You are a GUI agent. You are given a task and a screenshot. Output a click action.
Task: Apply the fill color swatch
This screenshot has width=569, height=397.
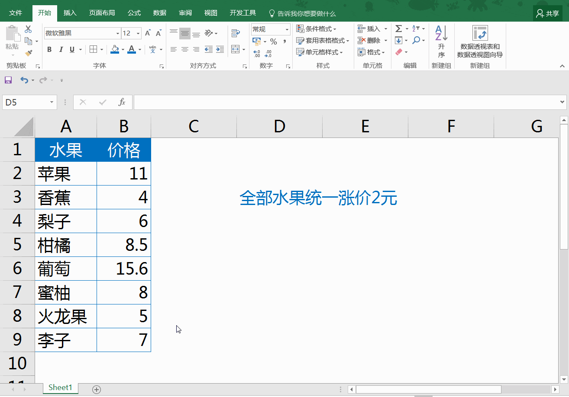click(x=115, y=49)
